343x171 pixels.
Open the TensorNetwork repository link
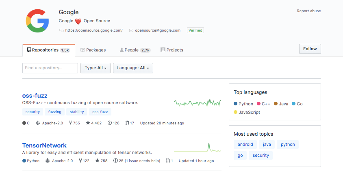tap(44, 145)
